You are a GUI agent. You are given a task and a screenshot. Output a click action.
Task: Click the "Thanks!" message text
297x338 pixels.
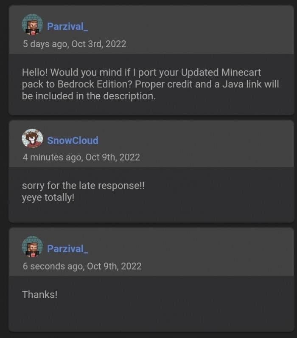39,294
